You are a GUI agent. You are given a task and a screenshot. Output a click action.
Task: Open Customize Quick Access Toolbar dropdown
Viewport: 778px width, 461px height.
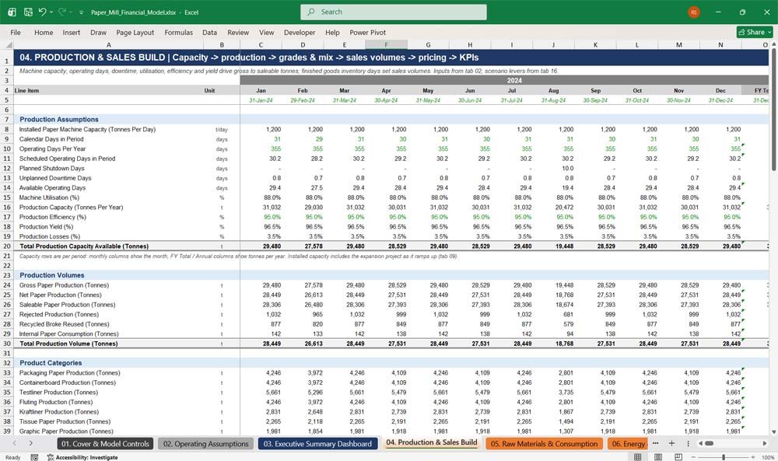tap(81, 12)
